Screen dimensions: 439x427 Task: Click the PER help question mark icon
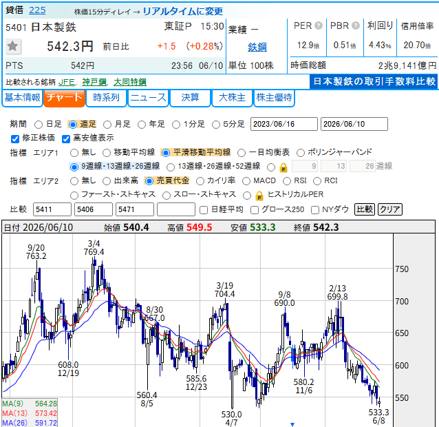tap(319, 25)
